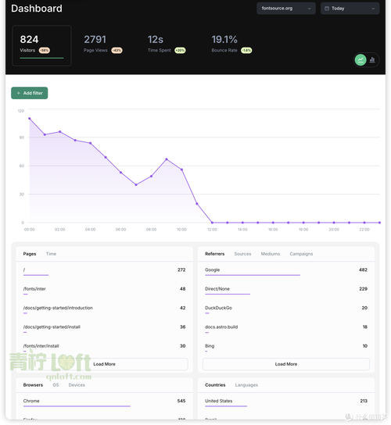Click the Visitors percent change badge
This screenshot has width=391, height=425.
click(x=45, y=51)
